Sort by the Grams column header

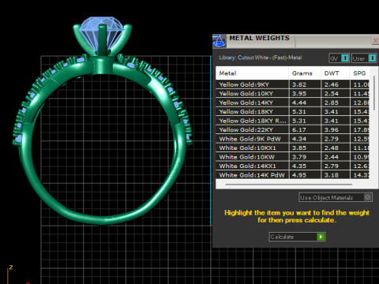[305, 73]
